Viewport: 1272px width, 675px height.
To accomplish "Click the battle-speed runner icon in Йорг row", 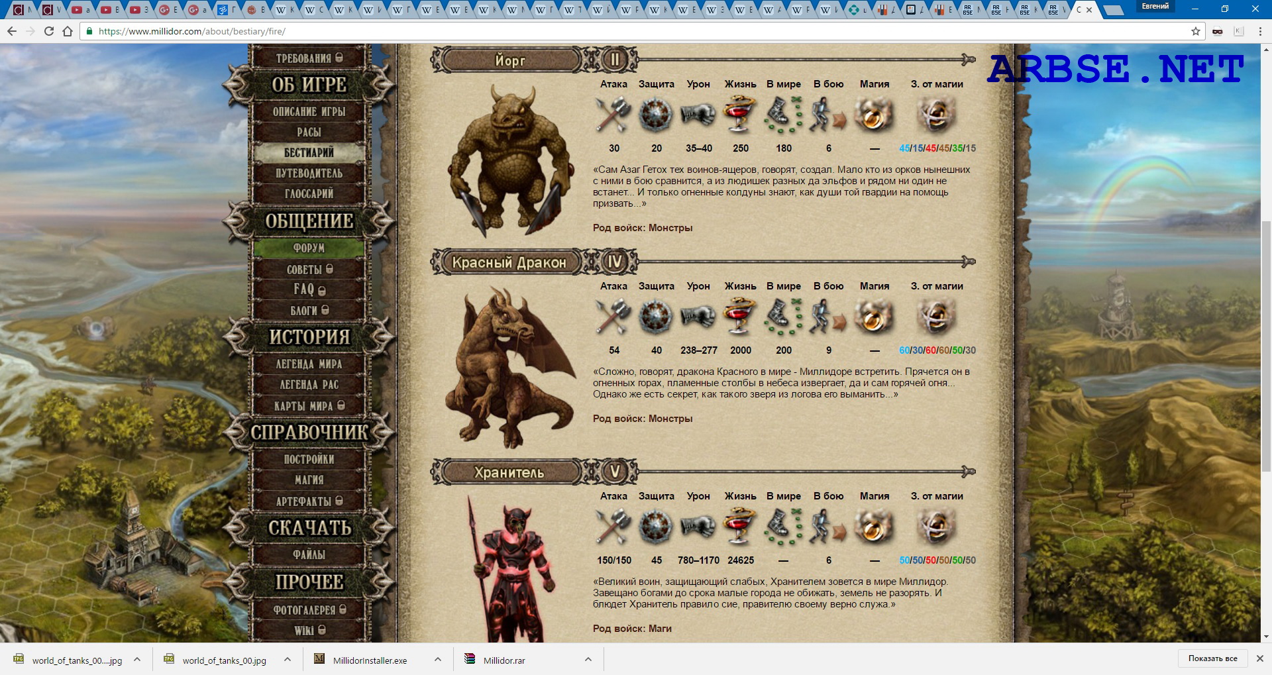I will point(828,115).
